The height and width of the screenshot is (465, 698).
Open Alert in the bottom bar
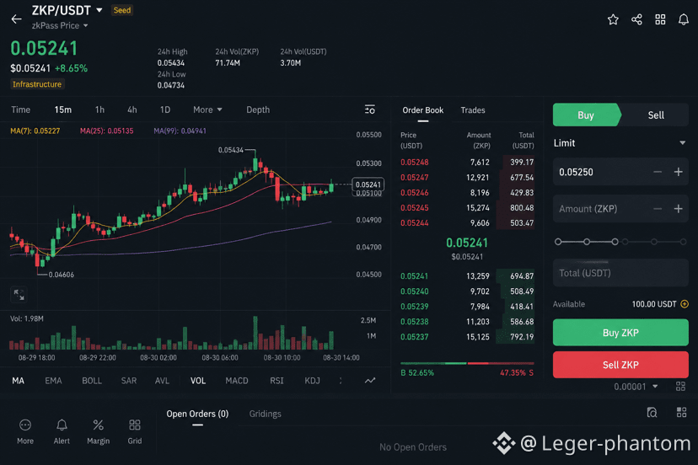(62, 431)
